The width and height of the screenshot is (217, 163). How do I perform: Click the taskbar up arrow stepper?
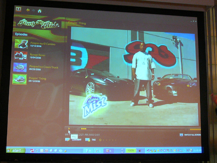coord(122,149)
